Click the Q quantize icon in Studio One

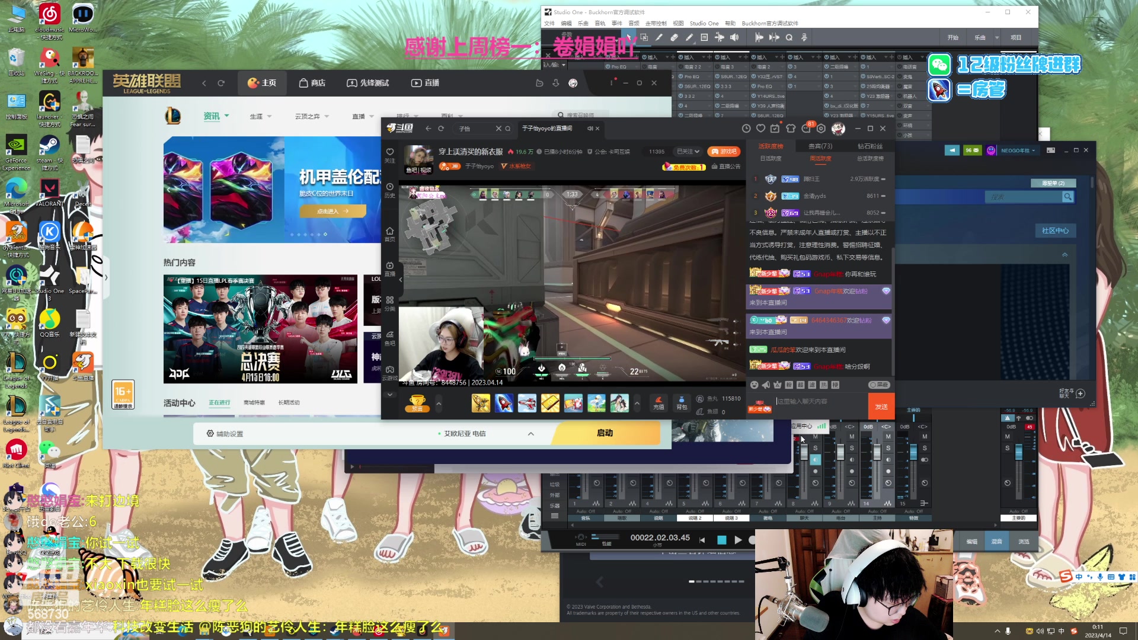point(789,37)
